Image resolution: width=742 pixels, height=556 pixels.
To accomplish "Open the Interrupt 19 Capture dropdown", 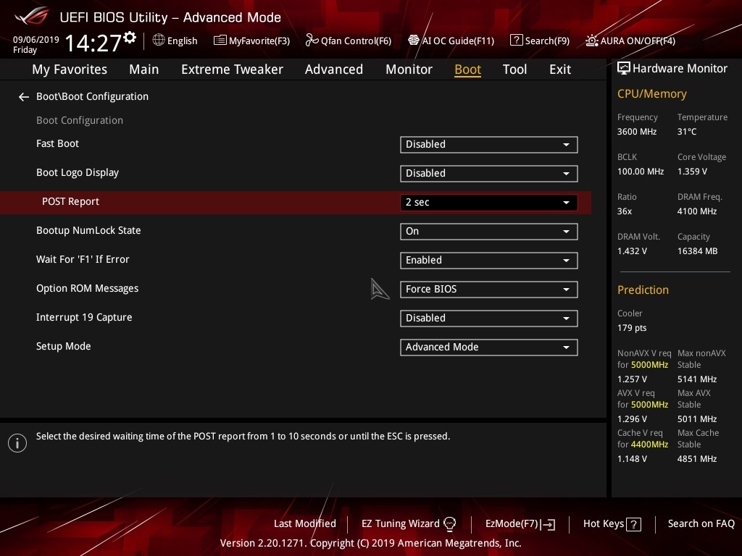I will [489, 319].
